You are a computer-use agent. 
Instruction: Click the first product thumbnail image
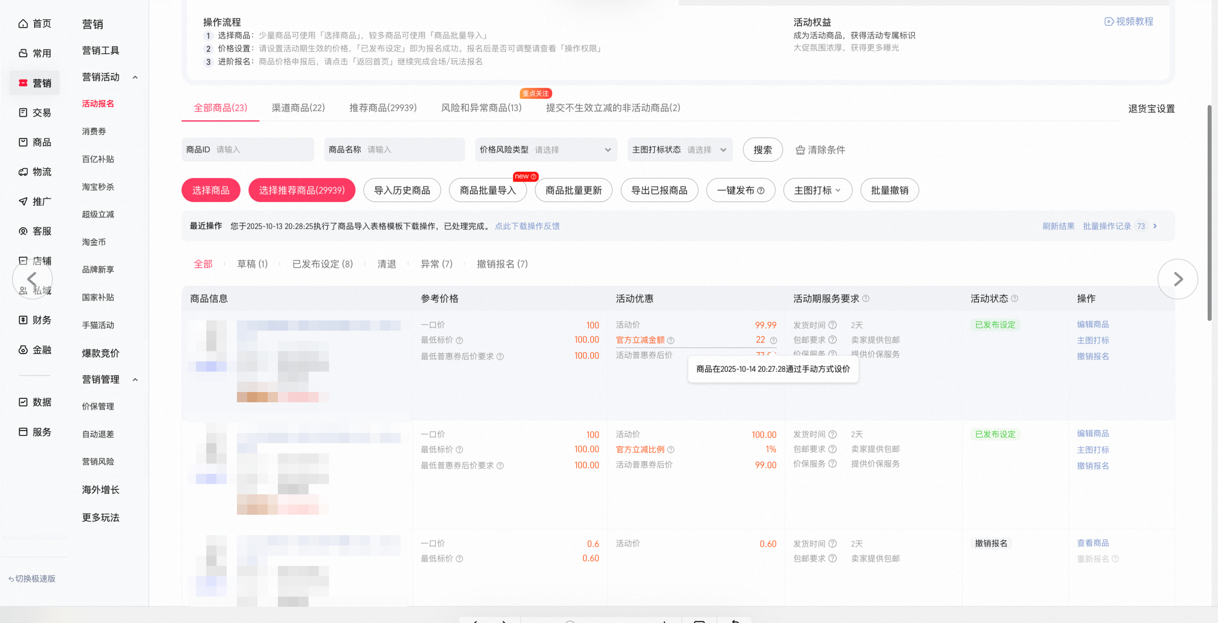click(x=208, y=346)
